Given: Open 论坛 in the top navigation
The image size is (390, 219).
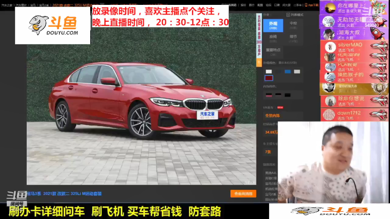Looking at the screenshot, I should 269,5.
